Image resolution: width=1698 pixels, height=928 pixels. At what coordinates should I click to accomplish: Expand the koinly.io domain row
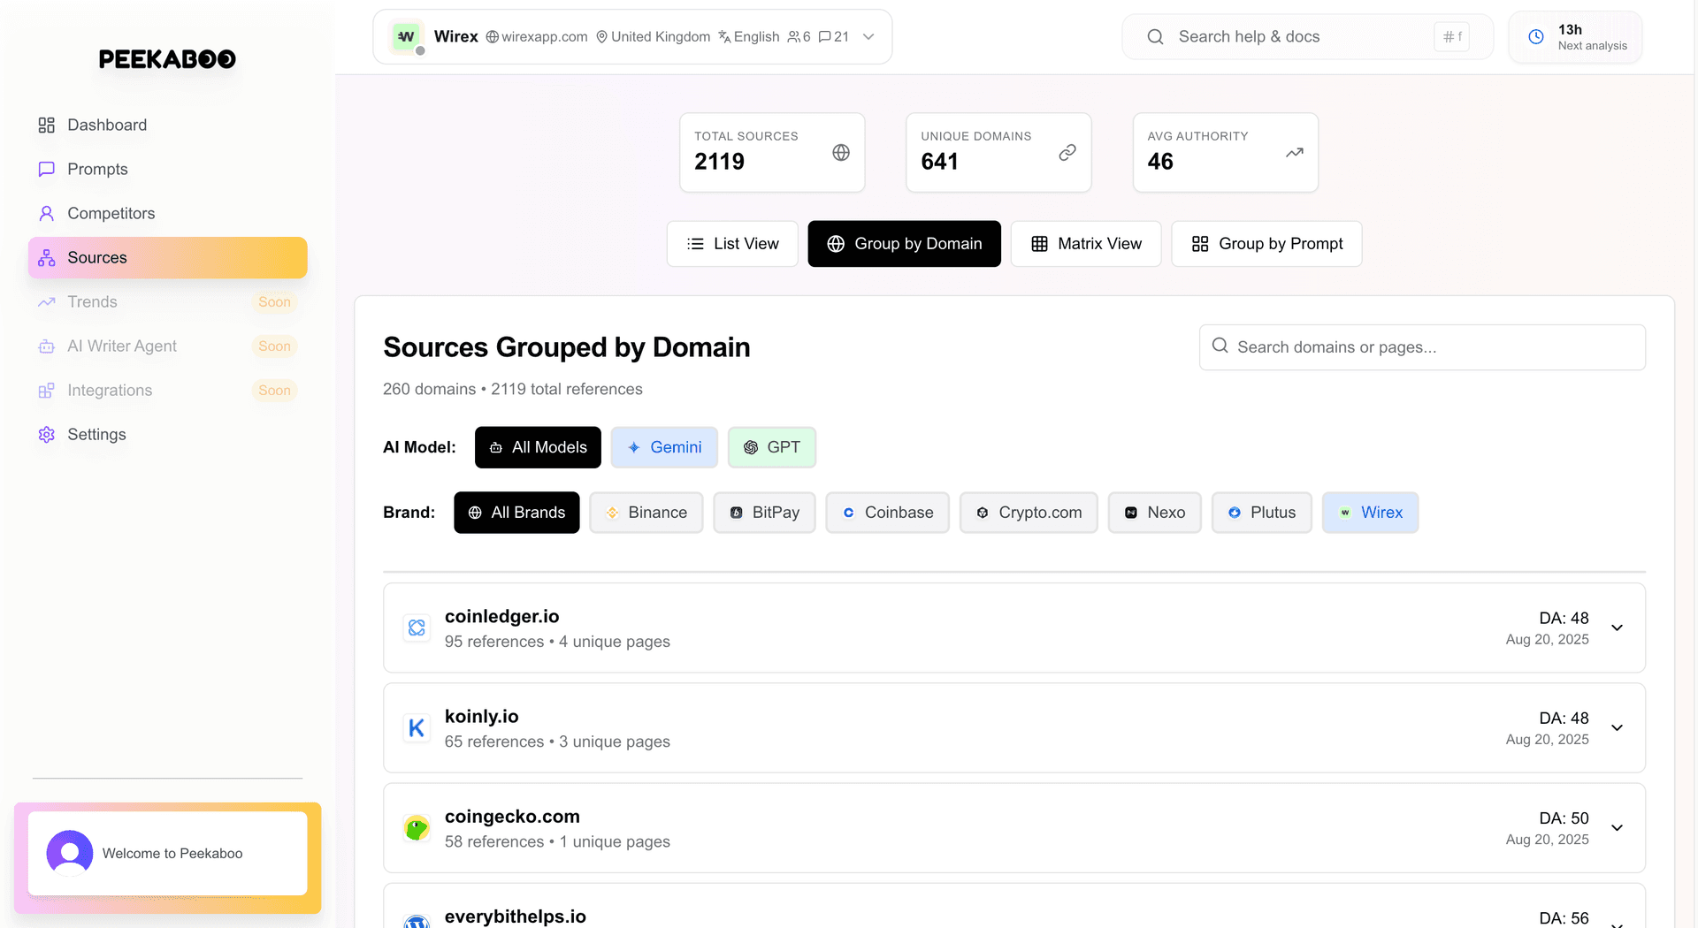pyautogui.click(x=1617, y=727)
